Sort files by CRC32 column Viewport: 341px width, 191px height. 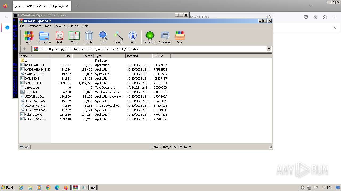161,56
